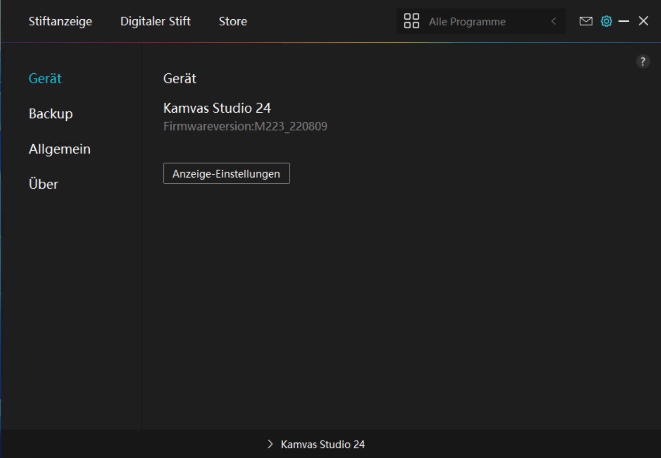This screenshot has width=661, height=458.
Task: Show the Allgemein settings section
Action: pyautogui.click(x=60, y=149)
